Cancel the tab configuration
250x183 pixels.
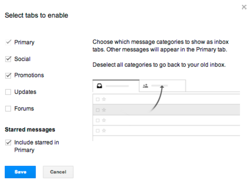pos(58,172)
